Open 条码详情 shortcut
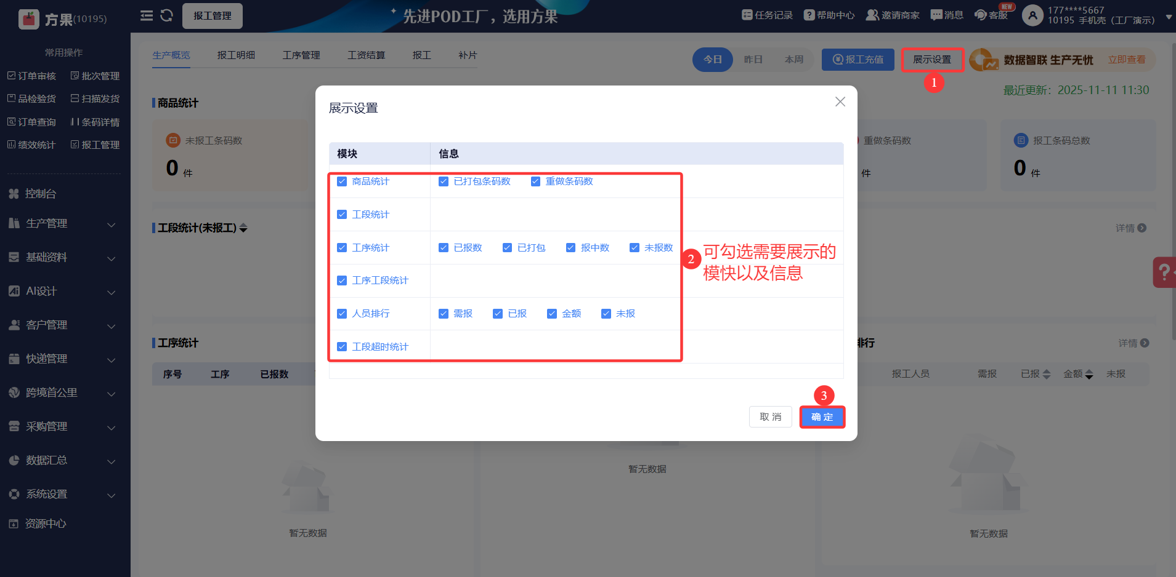Image resolution: width=1176 pixels, height=577 pixels. click(95, 122)
